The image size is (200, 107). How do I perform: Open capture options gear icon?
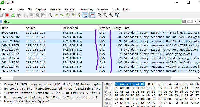19,15
